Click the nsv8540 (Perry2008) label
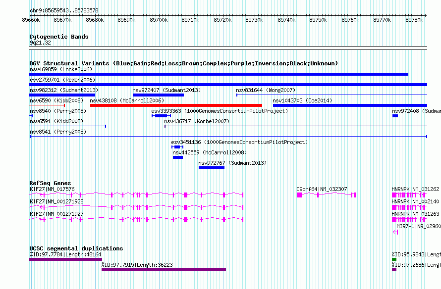 [x=58, y=111]
